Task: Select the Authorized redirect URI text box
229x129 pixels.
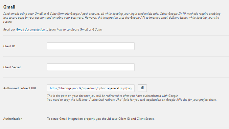Action: tap(91, 88)
